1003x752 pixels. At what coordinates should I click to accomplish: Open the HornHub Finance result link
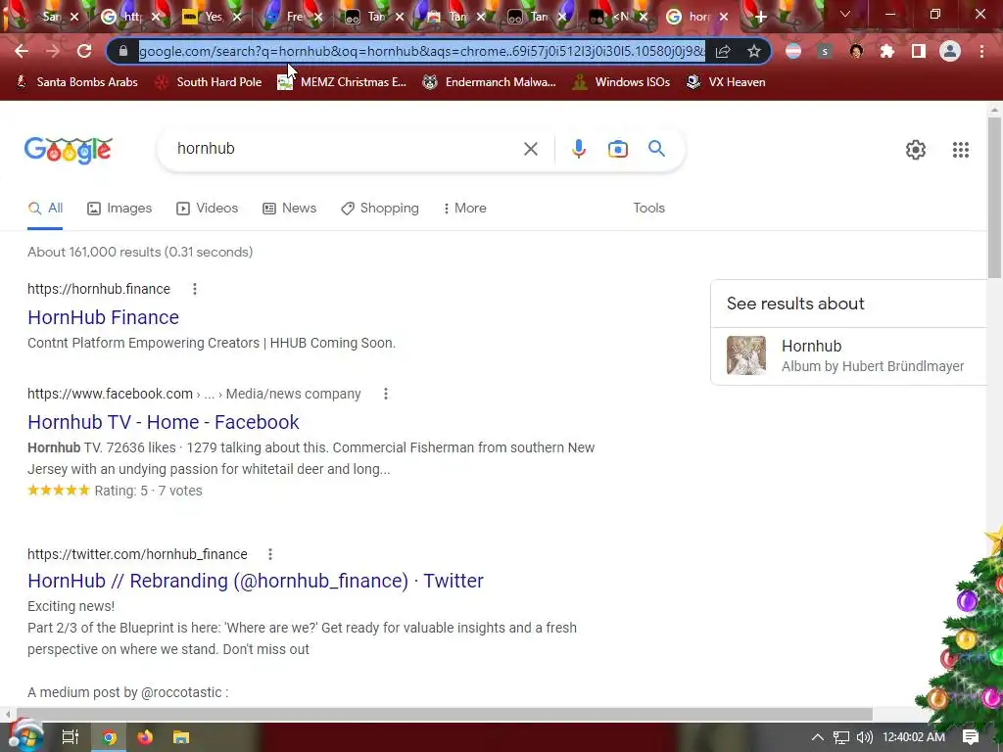coord(103,317)
